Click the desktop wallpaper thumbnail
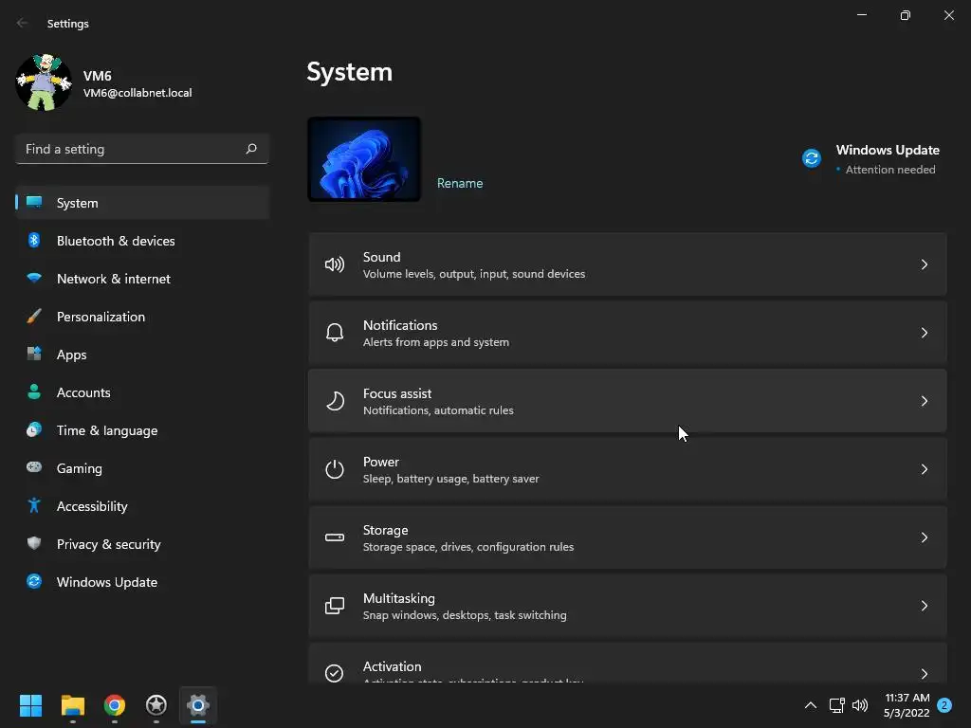971x728 pixels. [364, 159]
